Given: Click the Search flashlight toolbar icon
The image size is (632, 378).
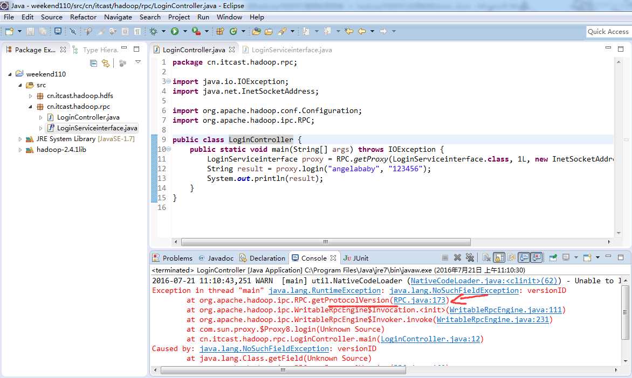Looking at the screenshot, I should tap(281, 31).
